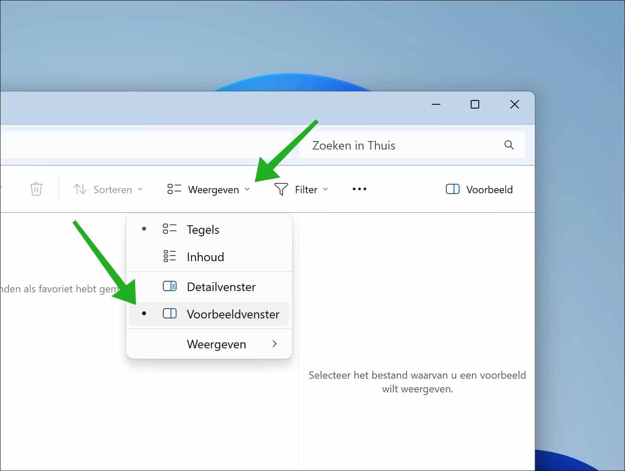Select the Tegels radio option

pyautogui.click(x=144, y=229)
